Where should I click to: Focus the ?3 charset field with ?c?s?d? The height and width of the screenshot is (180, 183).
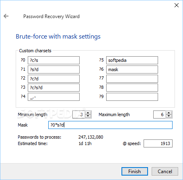(x=53, y=88)
